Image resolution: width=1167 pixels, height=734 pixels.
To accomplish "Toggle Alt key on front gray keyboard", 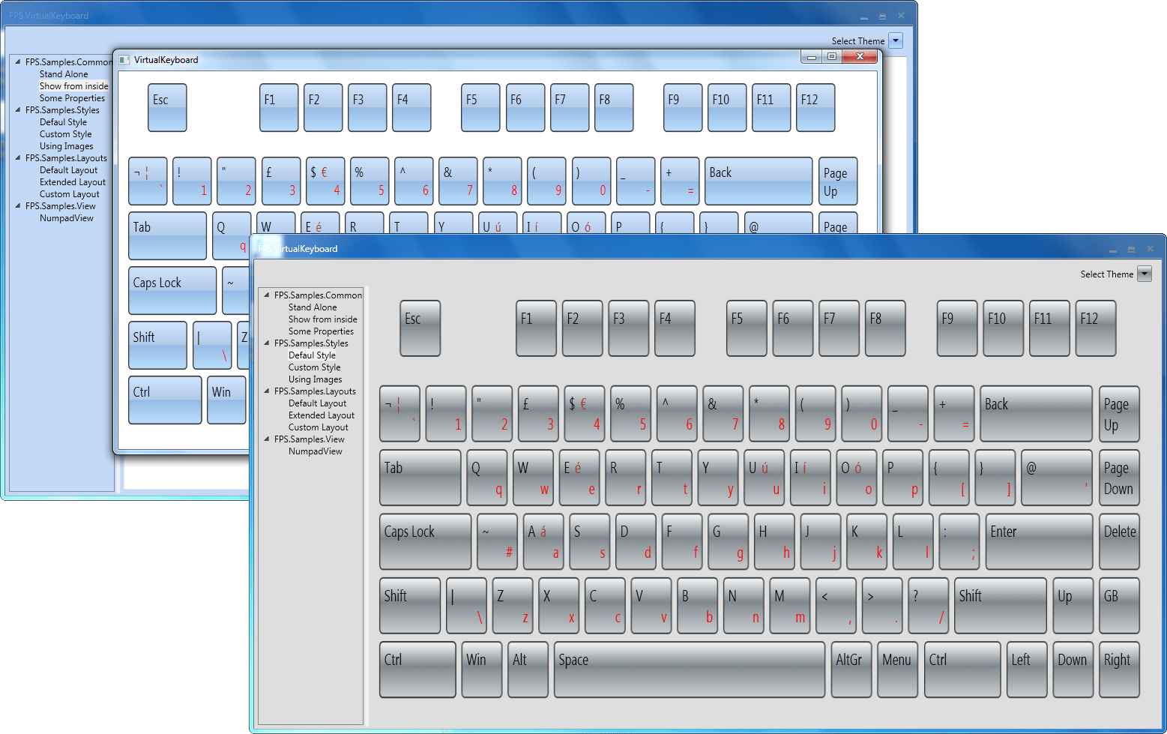I will coord(528,670).
